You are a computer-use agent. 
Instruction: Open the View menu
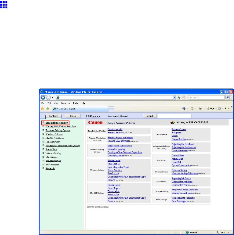tap(56, 103)
